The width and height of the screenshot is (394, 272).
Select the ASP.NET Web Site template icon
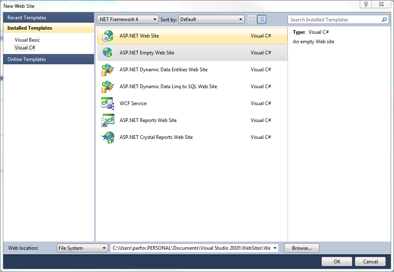click(108, 36)
